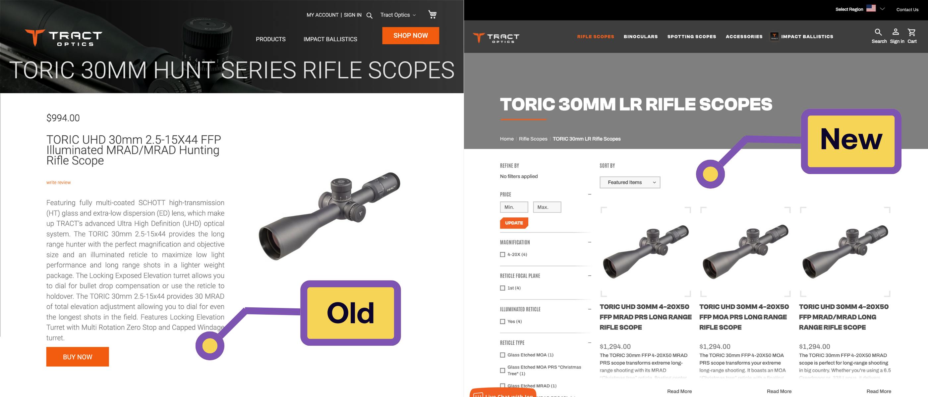
Task: Check the 1st reticle focal plane box
Action: point(502,288)
